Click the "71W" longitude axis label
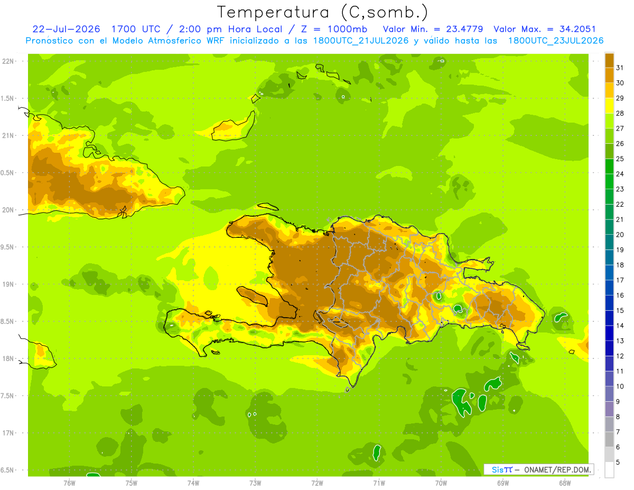The image size is (634, 490). click(379, 483)
